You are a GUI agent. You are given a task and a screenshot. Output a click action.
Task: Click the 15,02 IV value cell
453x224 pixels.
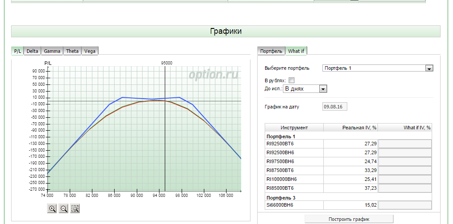tap(351, 205)
